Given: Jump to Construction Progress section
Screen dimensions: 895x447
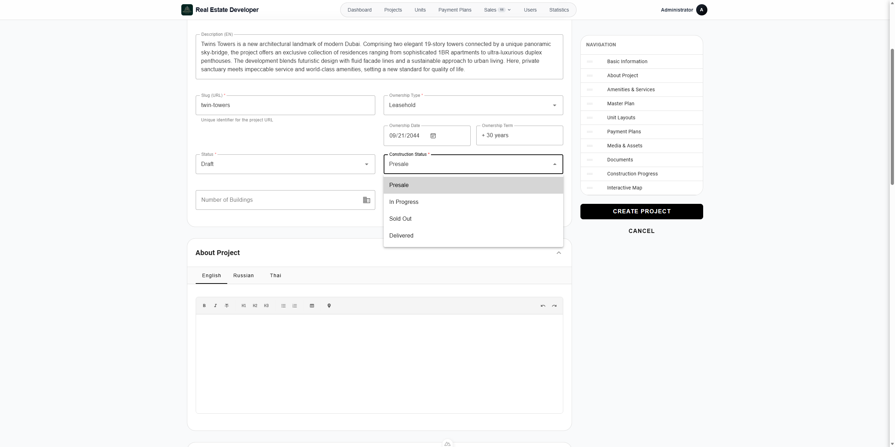Looking at the screenshot, I should [x=632, y=174].
